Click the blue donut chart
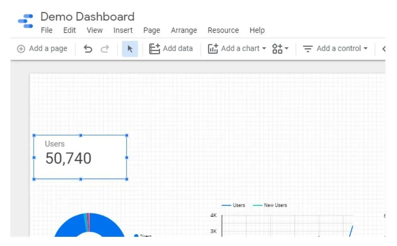This screenshot has height=246, width=397. [89, 225]
